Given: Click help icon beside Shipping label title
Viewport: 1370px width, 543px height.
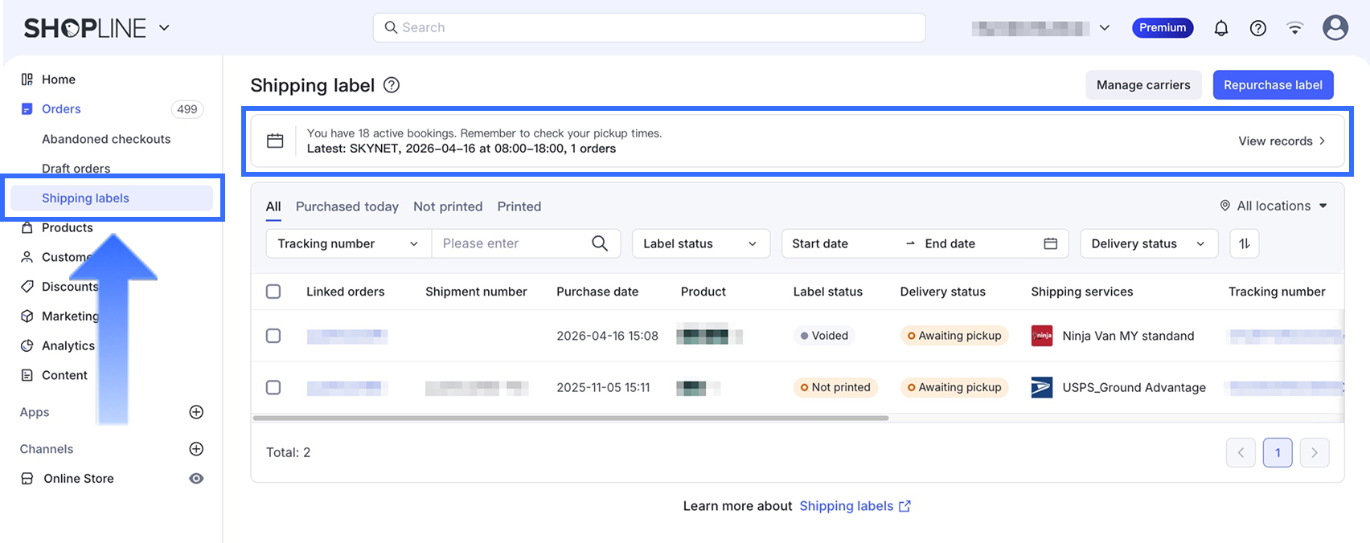Looking at the screenshot, I should click(392, 85).
